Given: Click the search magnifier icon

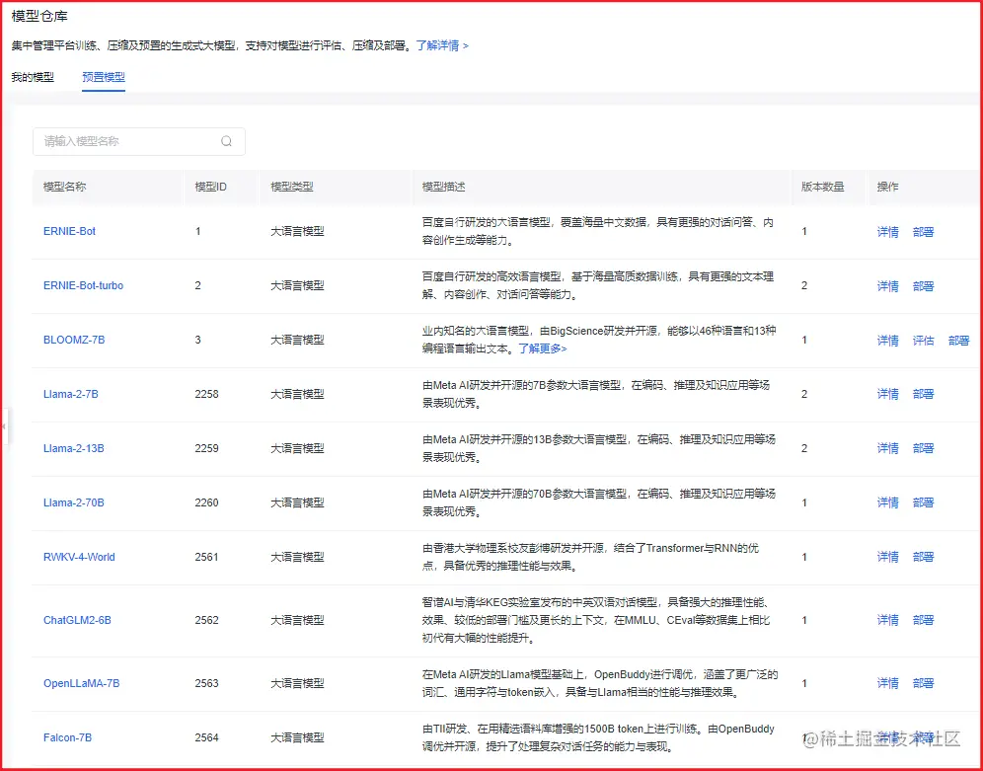Looking at the screenshot, I should [x=226, y=142].
